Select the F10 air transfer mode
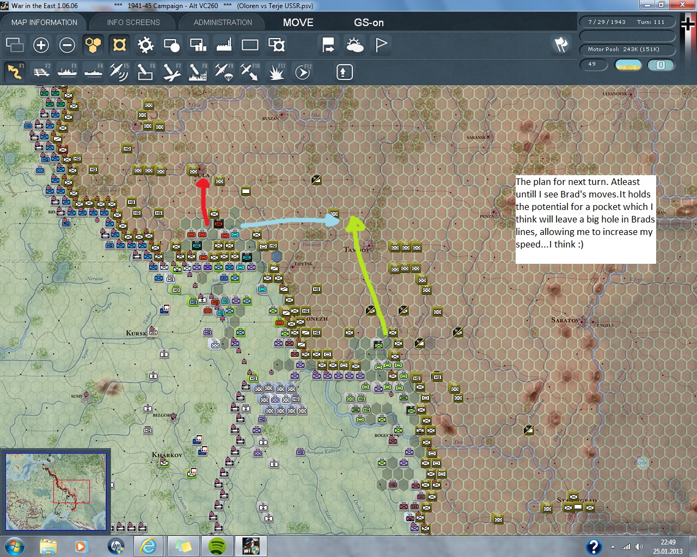Image resolution: width=697 pixels, height=557 pixels. [250, 72]
